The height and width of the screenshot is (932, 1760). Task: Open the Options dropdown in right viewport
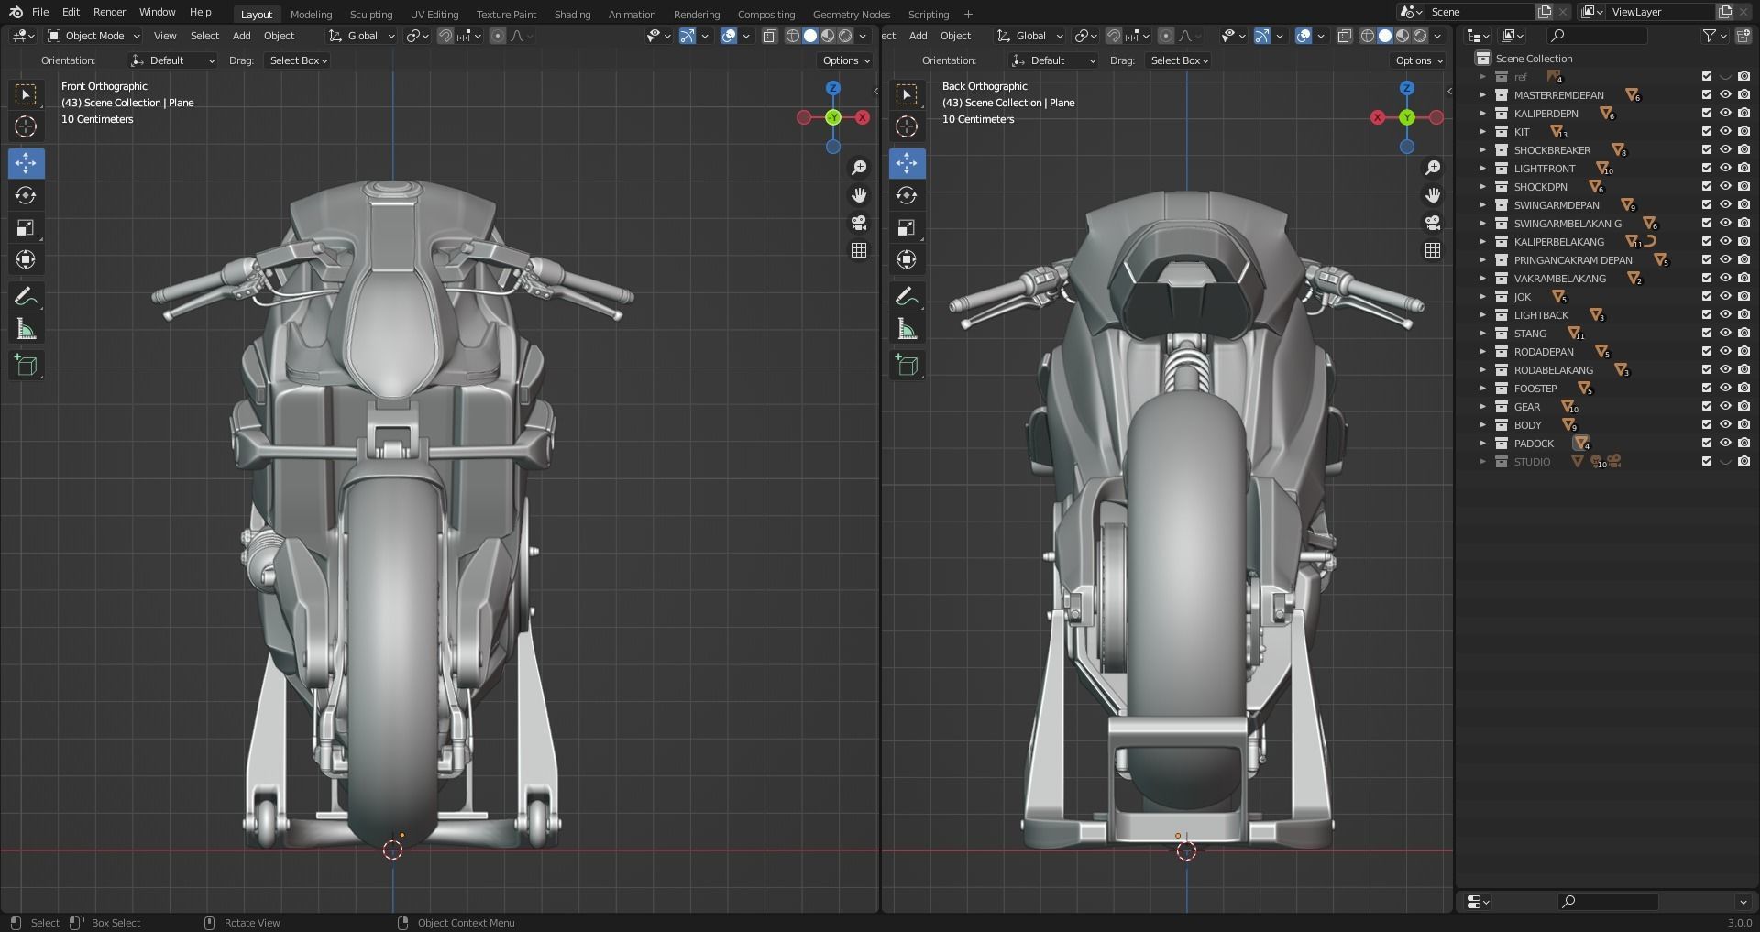pos(1419,60)
